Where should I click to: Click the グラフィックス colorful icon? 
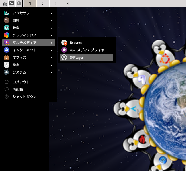coord(7,35)
